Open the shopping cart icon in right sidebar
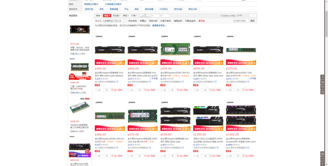 coord(322,82)
